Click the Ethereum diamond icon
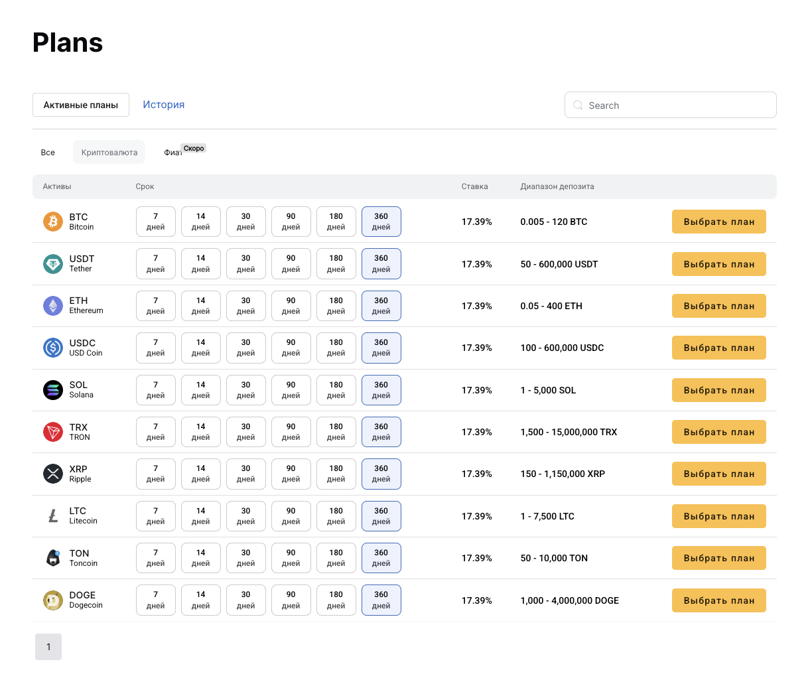Screen dimensions: 810x684 pos(53,306)
